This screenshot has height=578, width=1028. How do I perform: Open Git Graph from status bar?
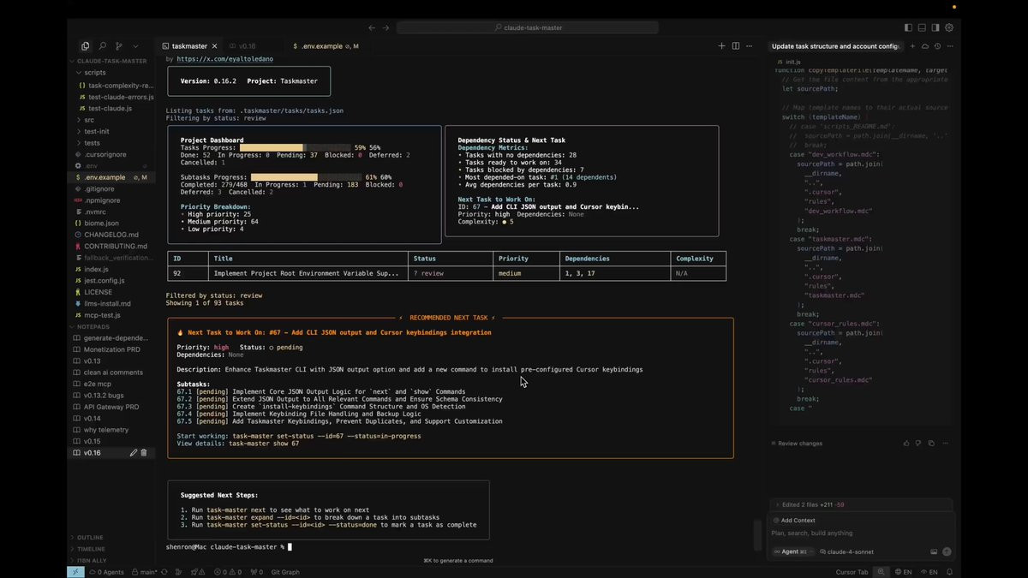coord(285,572)
